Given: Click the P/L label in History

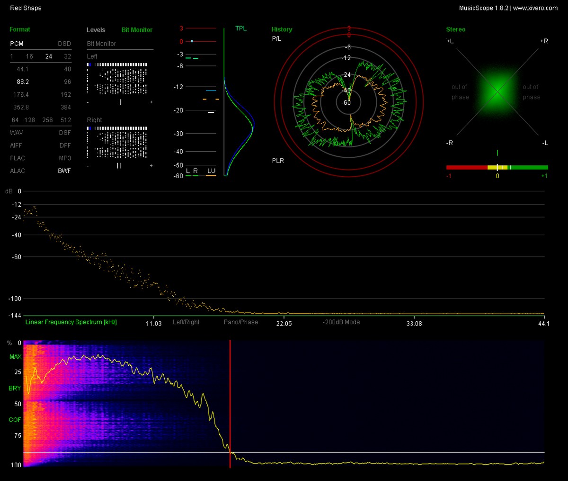Looking at the screenshot, I should point(276,38).
